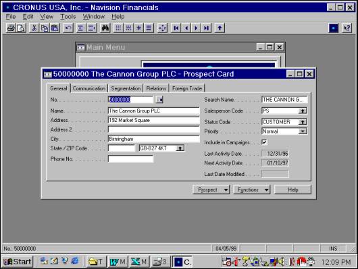
Task: Click in the Phone No. field
Action: (130, 159)
